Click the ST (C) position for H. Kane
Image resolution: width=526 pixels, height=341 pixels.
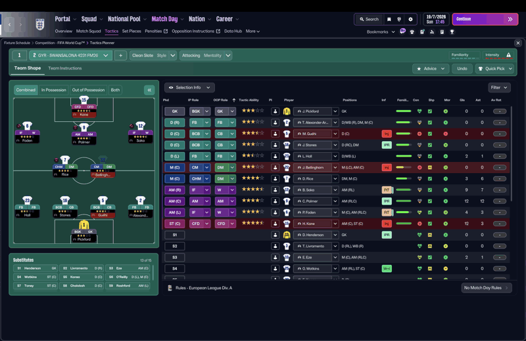point(174,224)
